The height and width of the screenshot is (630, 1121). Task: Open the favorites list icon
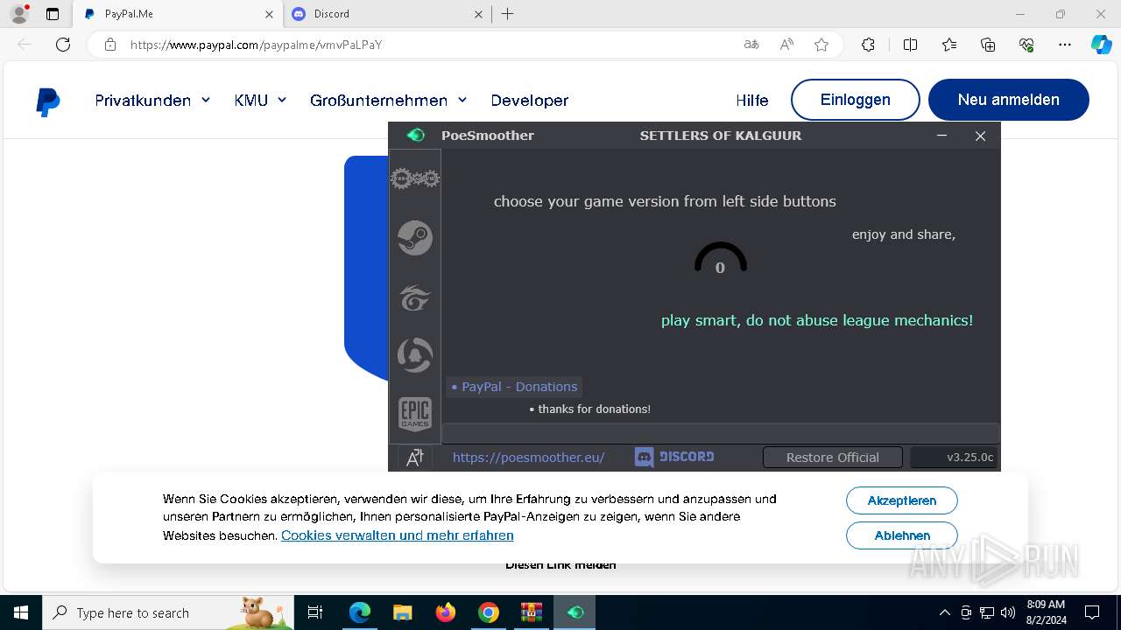pyautogui.click(x=949, y=45)
